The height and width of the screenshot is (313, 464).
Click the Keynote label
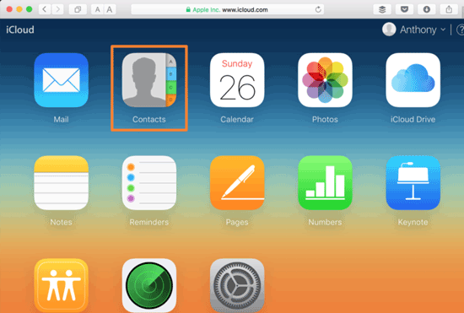tap(413, 222)
